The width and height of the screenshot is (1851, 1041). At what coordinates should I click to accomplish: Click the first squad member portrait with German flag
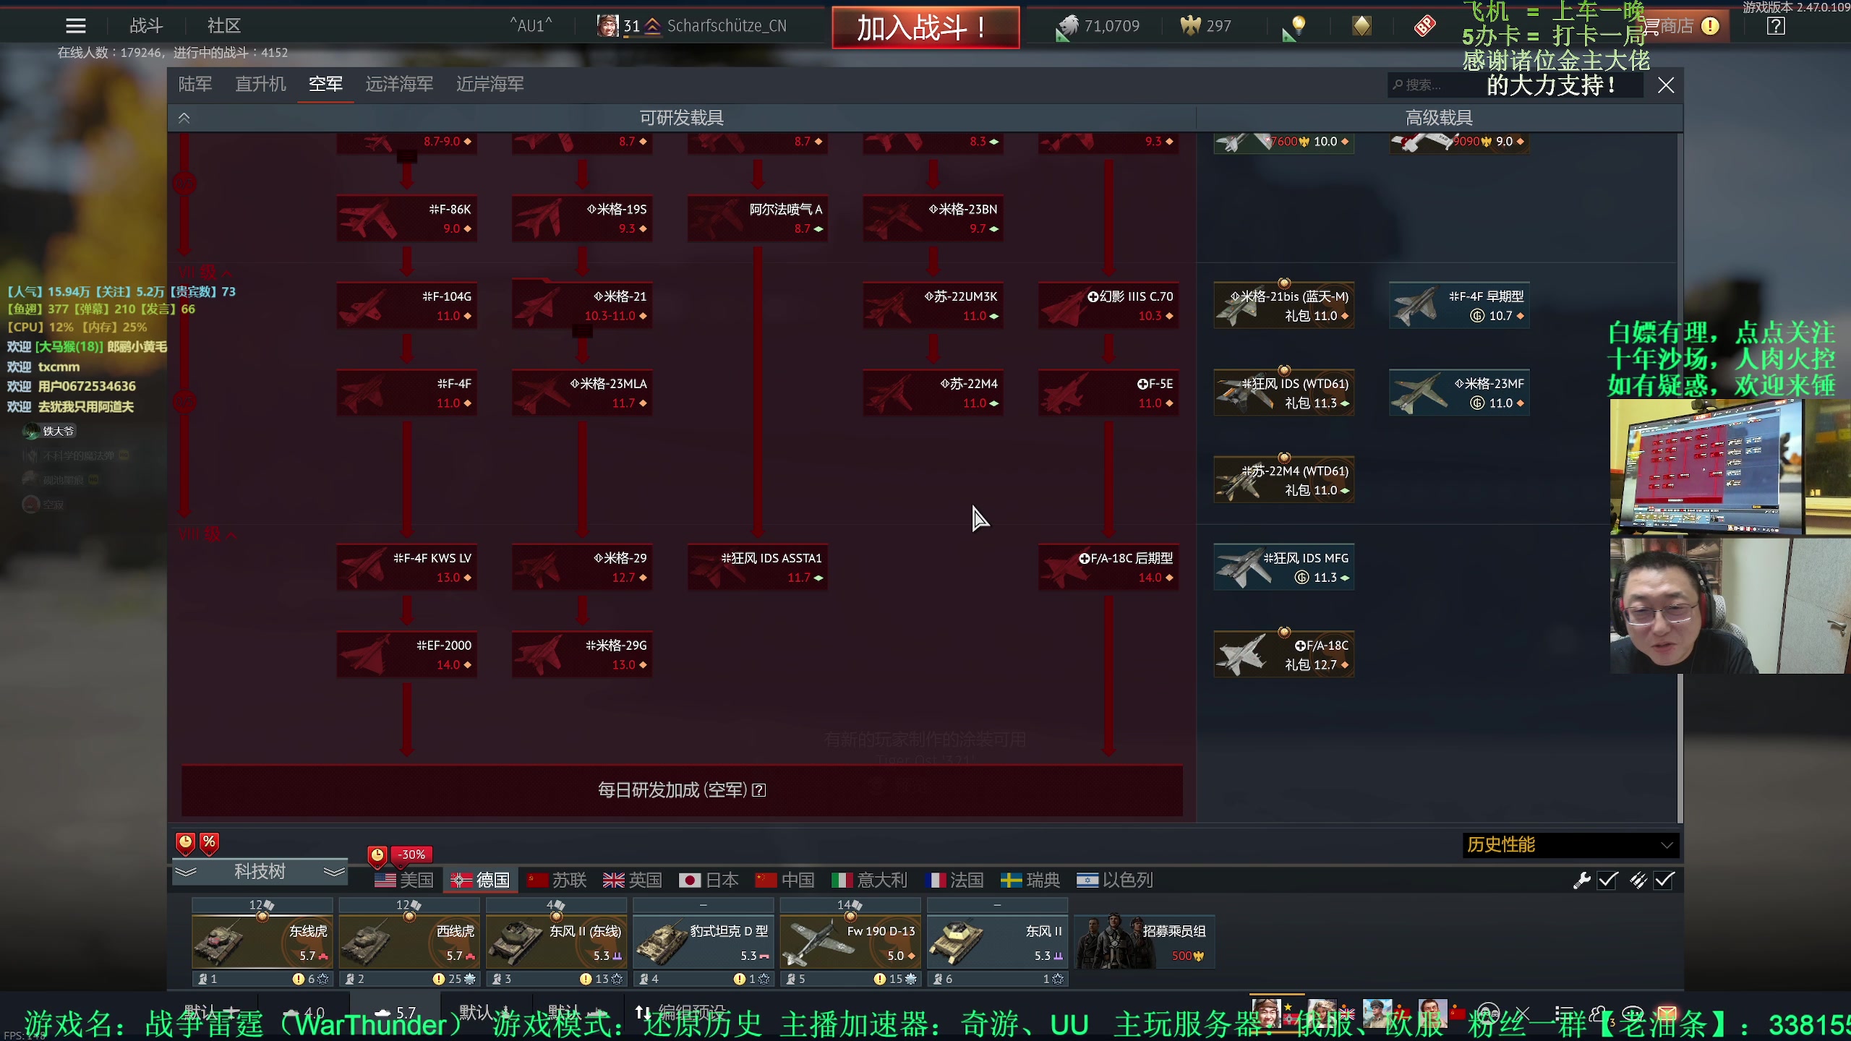click(1266, 1012)
